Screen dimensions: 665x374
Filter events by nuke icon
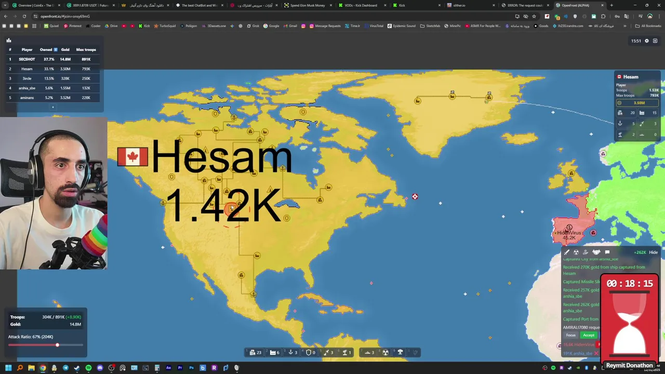click(x=576, y=252)
